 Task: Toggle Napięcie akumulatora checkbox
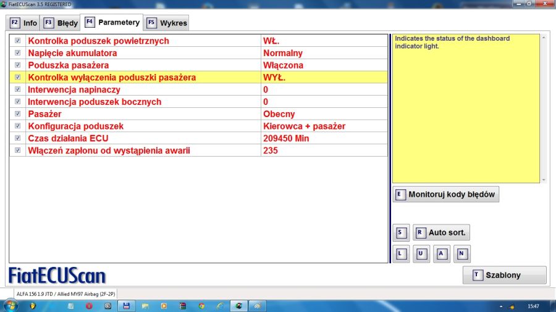tap(17, 52)
